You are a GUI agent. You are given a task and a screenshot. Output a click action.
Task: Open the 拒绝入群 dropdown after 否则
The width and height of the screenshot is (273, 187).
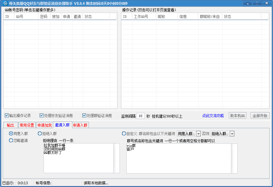coord(232,134)
